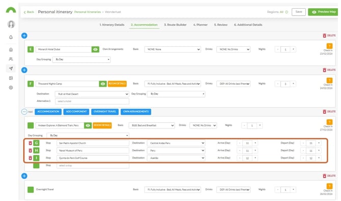
Task: Open the paper plane itineraries icon
Action: 11,69
